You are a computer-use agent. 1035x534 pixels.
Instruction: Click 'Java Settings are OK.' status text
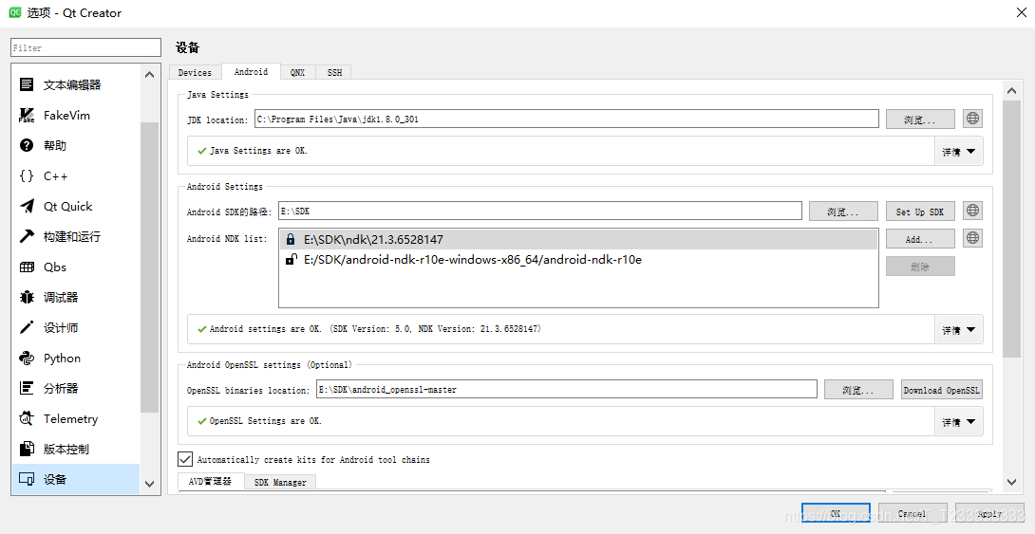(258, 151)
